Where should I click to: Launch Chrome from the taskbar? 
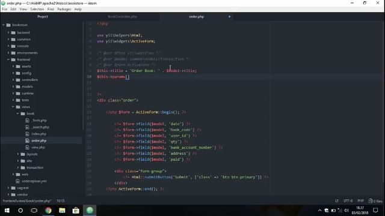tap(48, 211)
